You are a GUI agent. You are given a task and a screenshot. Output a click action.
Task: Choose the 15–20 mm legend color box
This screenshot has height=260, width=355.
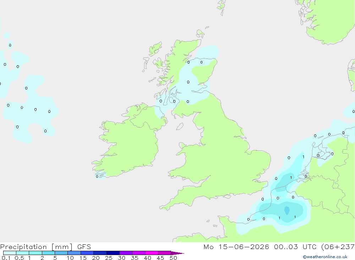(x=87, y=253)
